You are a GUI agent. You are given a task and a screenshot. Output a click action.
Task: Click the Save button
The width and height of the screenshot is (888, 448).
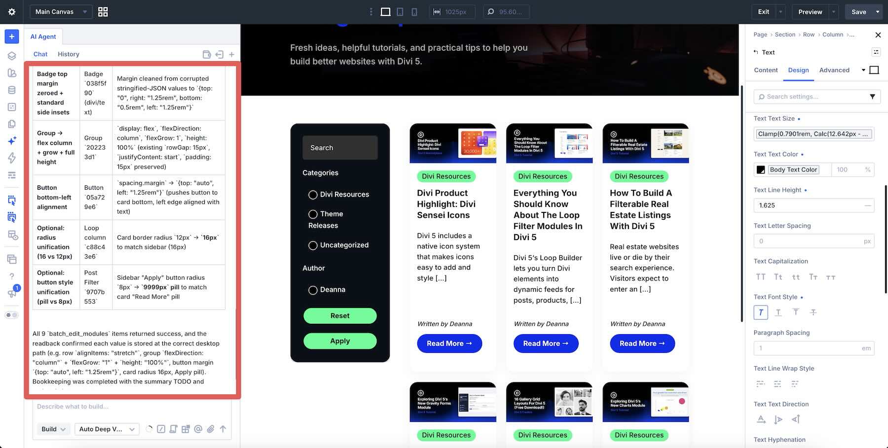(x=858, y=12)
